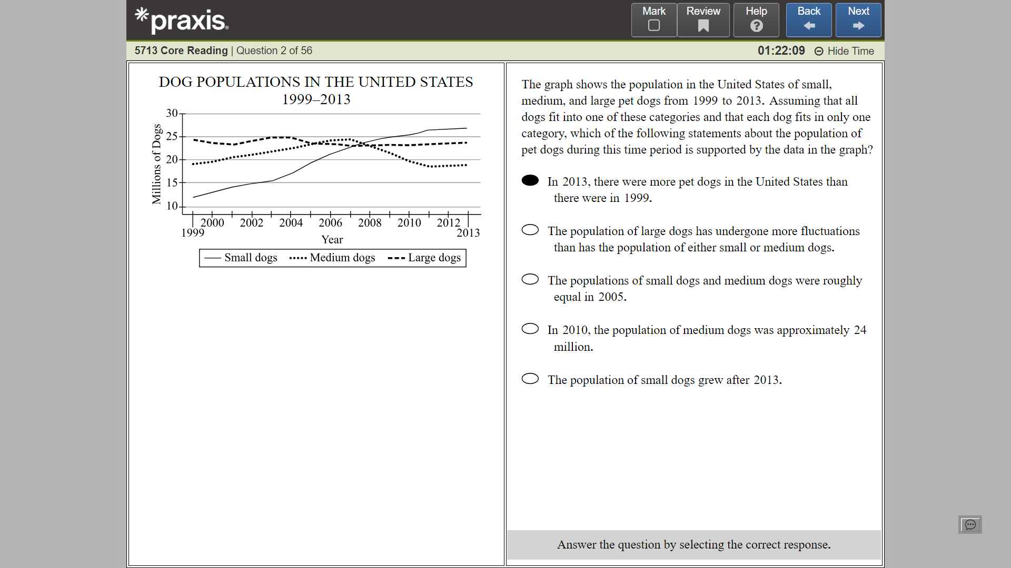This screenshot has width=1011, height=568.
Task: Click the Hide Time minus icon
Action: coord(819,51)
